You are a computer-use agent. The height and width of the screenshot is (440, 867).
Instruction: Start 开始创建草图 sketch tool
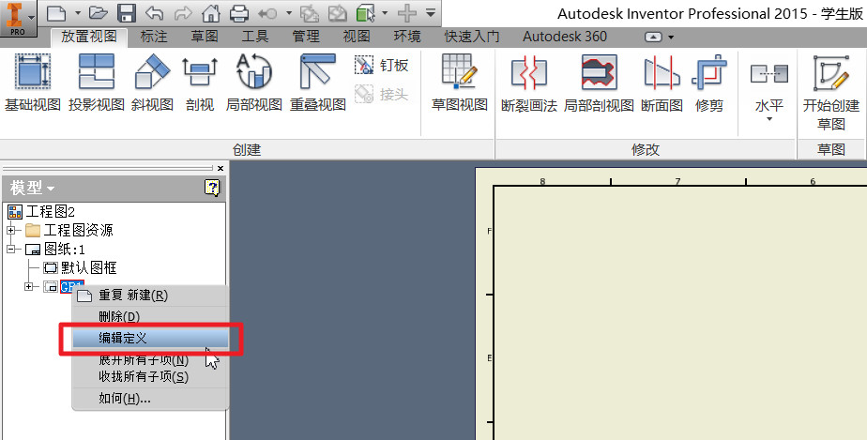831,92
